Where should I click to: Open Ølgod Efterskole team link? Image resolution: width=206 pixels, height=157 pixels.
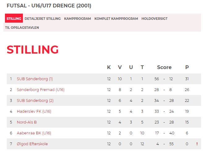[x=32, y=144]
